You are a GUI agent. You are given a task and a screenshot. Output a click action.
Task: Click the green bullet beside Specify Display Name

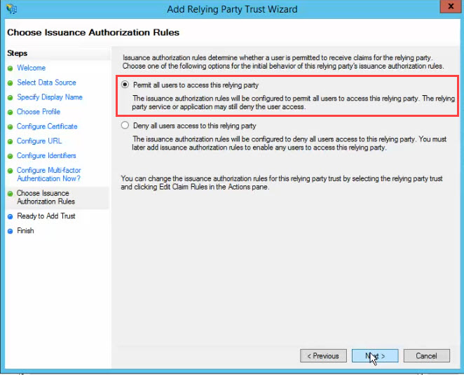pos(11,98)
